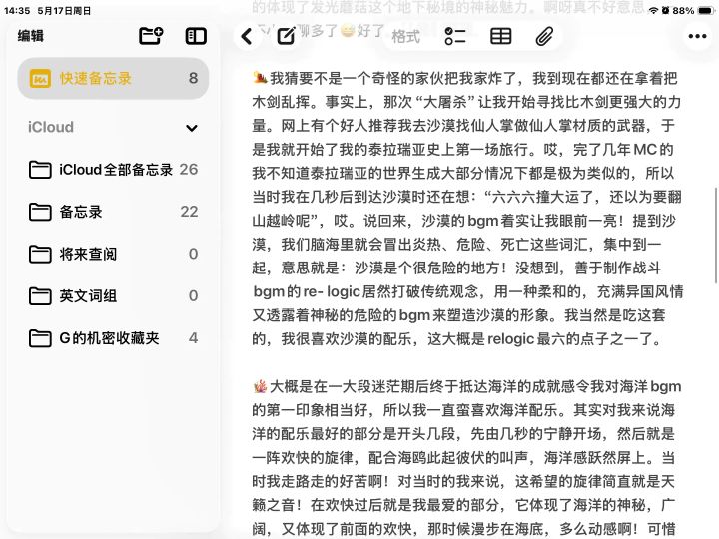719x539 pixels.
Task: Click the folder icon beside iCloud全部备忘录
Action: click(40, 170)
